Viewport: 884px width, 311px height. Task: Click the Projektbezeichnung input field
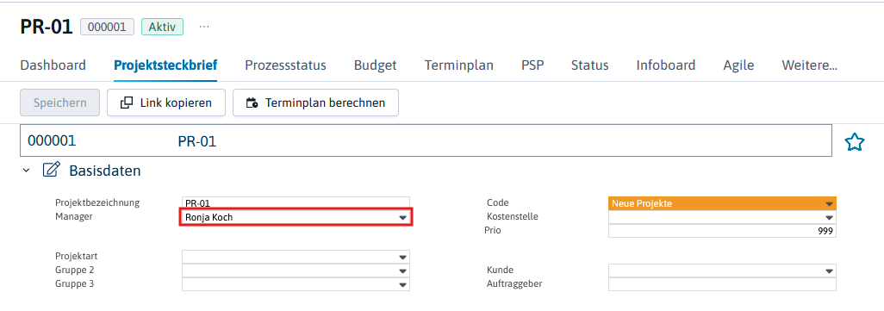pos(296,202)
